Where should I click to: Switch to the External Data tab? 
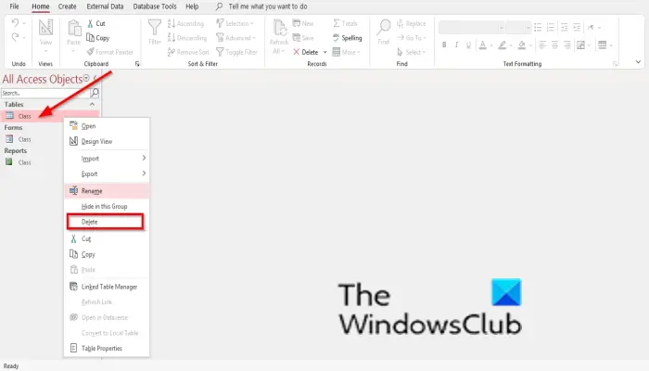point(105,6)
